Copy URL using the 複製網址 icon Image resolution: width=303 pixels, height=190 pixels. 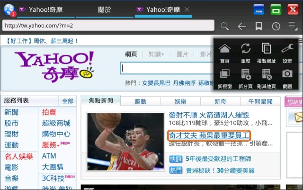click(x=266, y=54)
